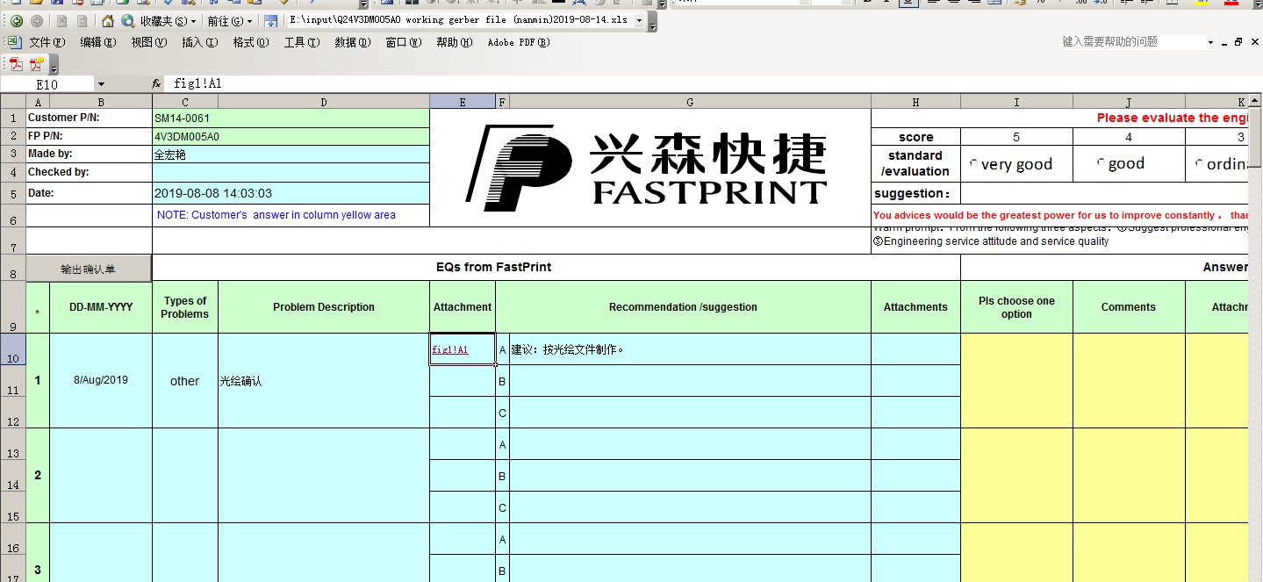Open the Adobe PDF menu
Viewport: 1263px width, 582px height.
point(519,42)
